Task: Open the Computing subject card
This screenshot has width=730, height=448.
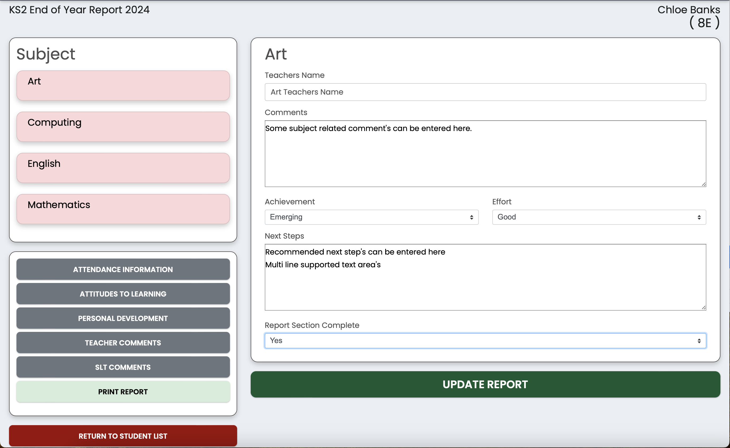Action: pyautogui.click(x=123, y=126)
